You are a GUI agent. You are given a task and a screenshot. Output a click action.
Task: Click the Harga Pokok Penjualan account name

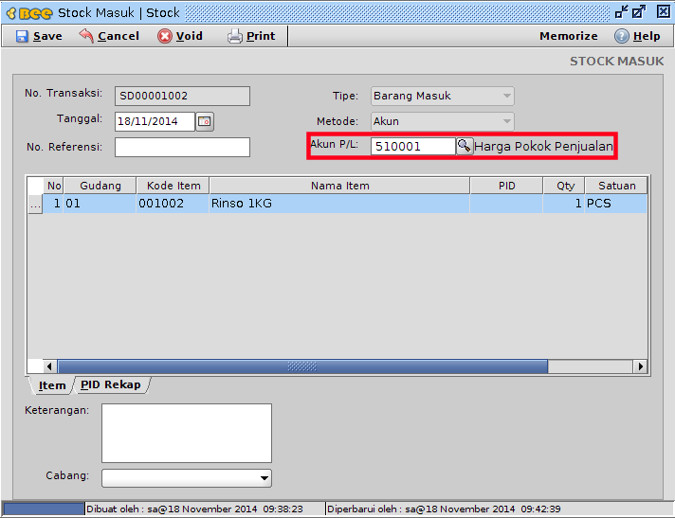tap(543, 147)
